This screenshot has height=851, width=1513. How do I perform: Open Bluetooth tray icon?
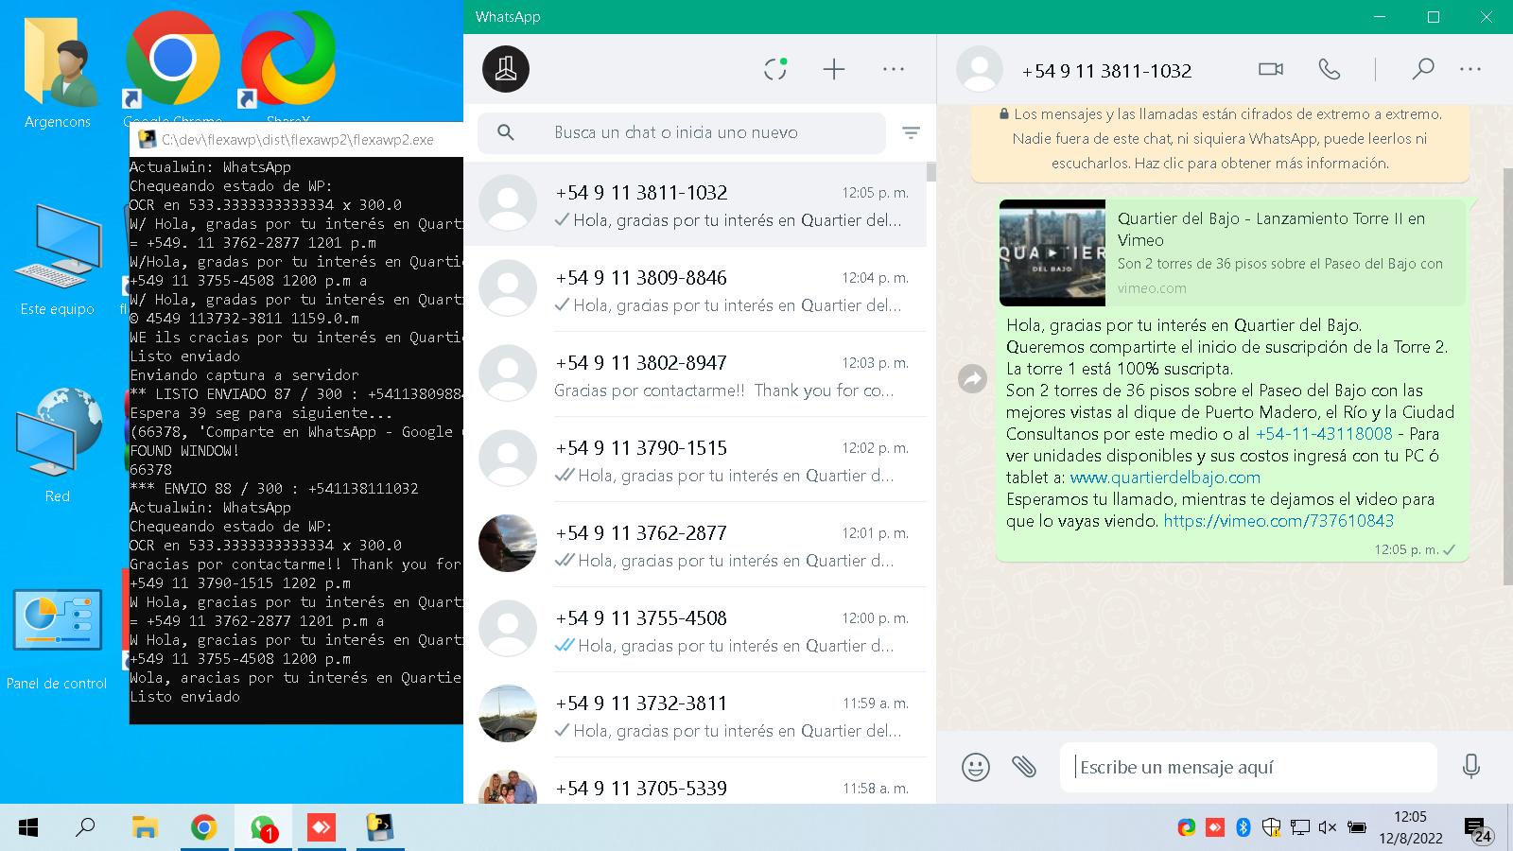[x=1243, y=827]
